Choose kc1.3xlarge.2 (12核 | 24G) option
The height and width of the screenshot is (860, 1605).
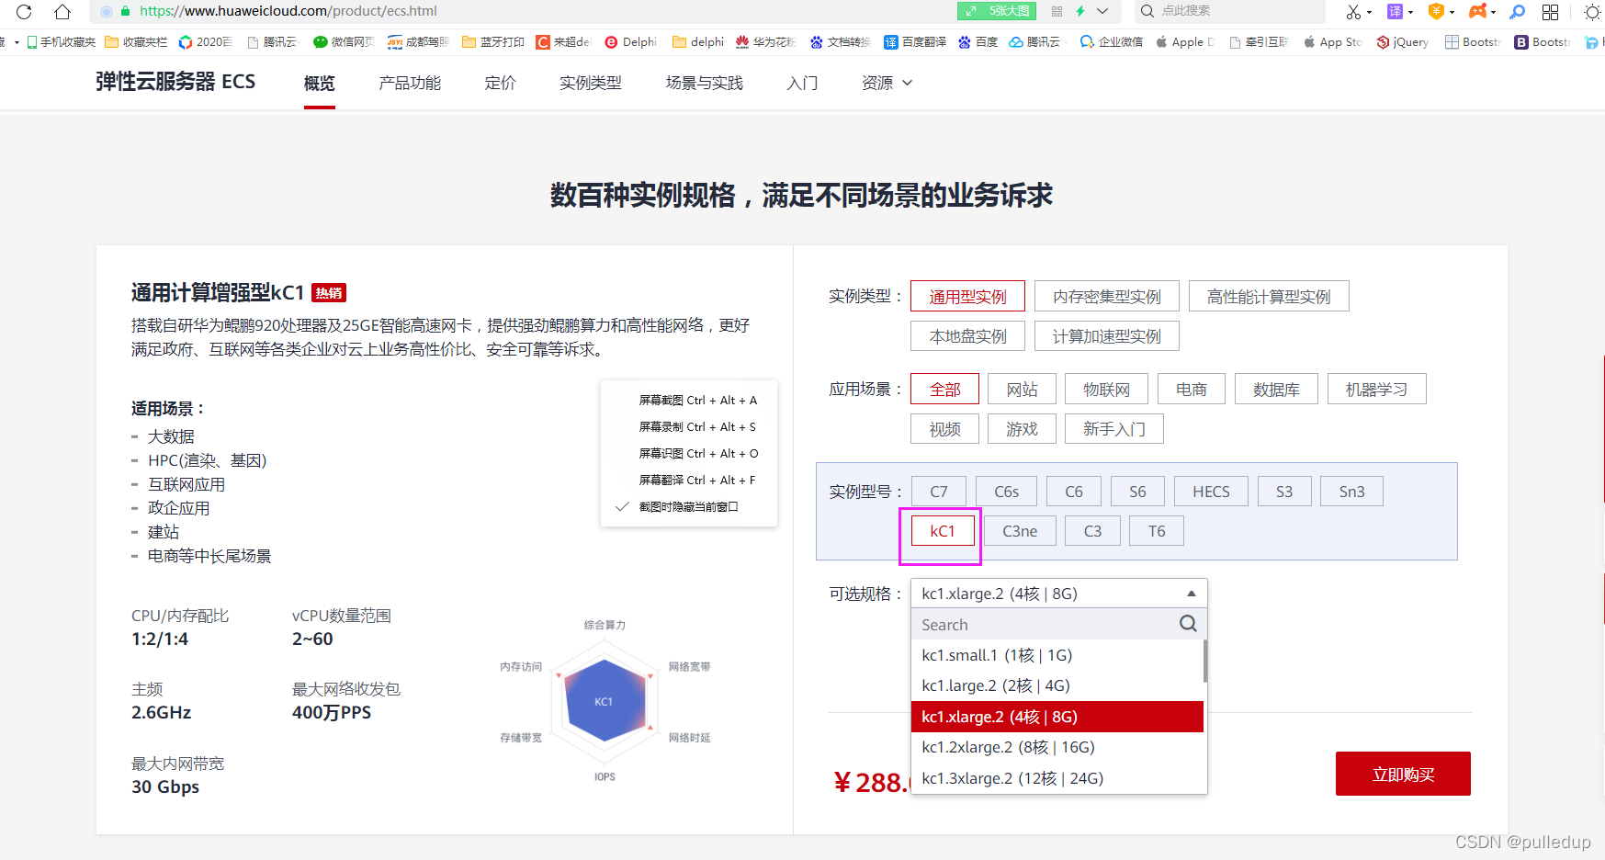(x=1057, y=778)
